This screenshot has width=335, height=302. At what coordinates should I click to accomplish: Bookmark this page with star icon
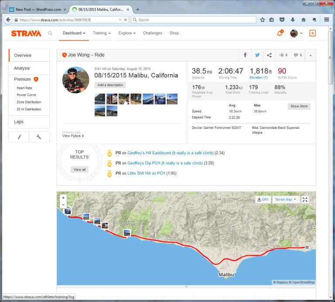click(x=263, y=20)
